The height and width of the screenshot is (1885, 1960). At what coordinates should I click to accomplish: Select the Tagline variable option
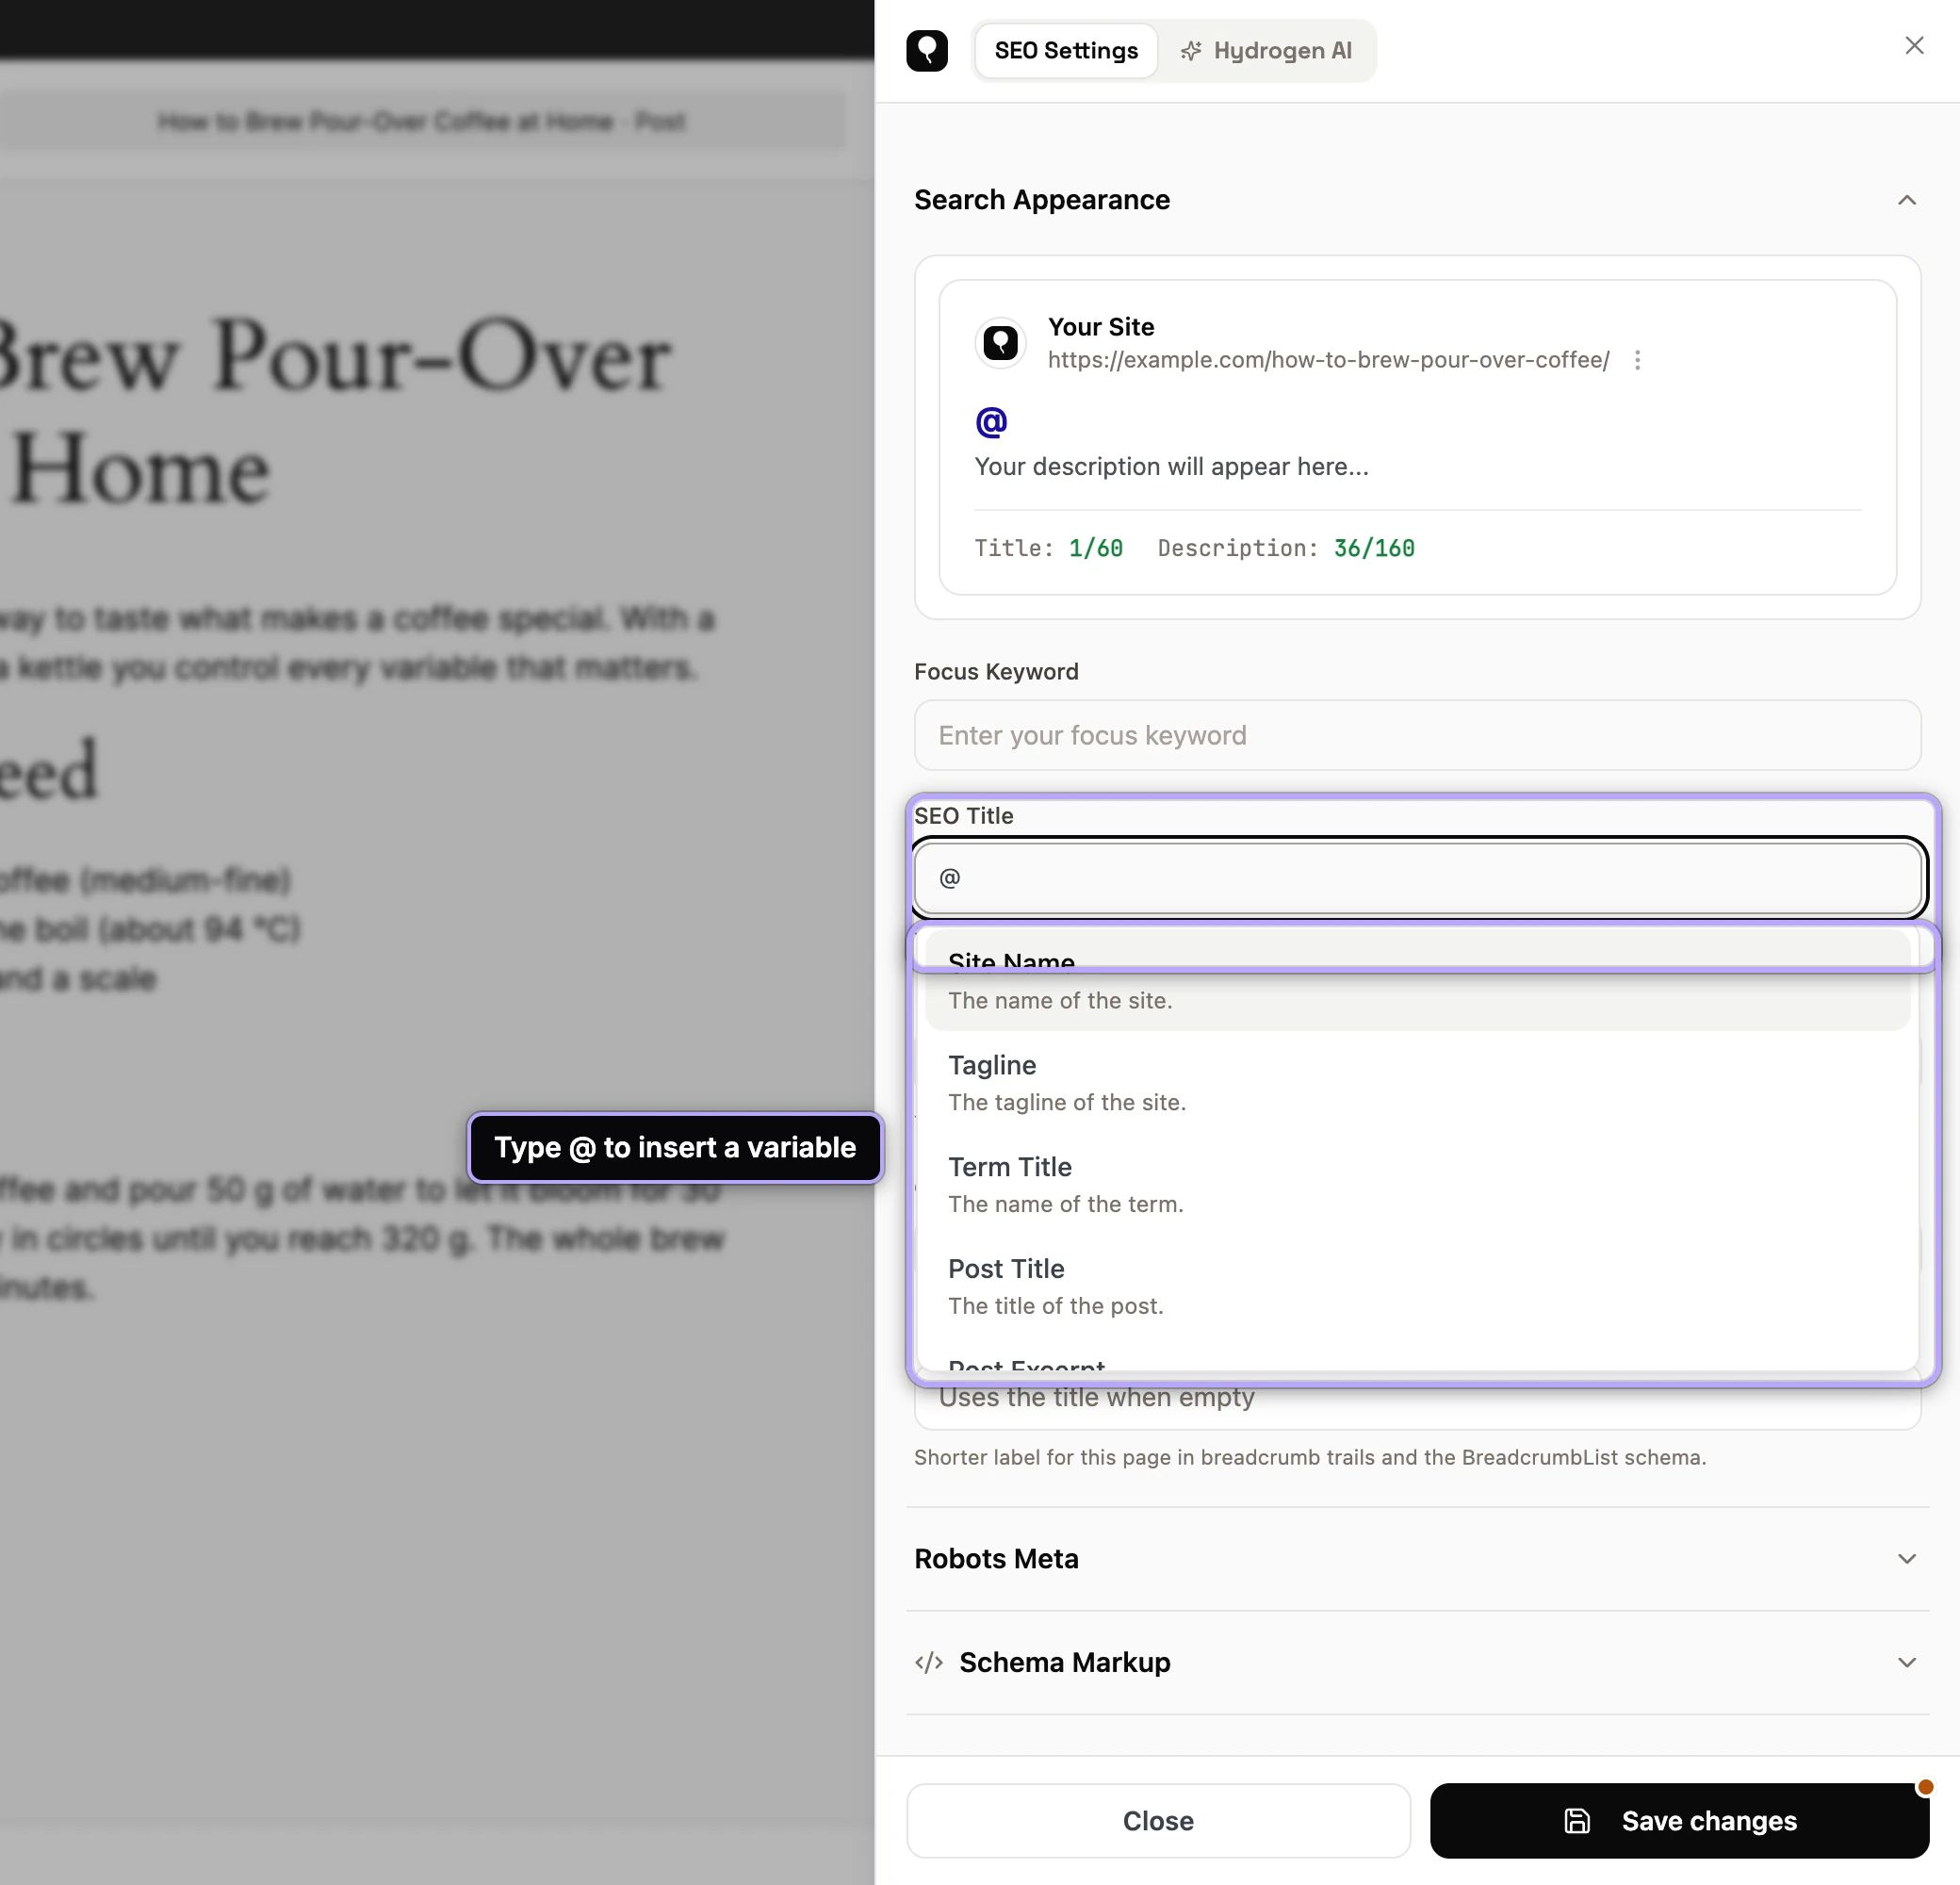(1417, 1082)
